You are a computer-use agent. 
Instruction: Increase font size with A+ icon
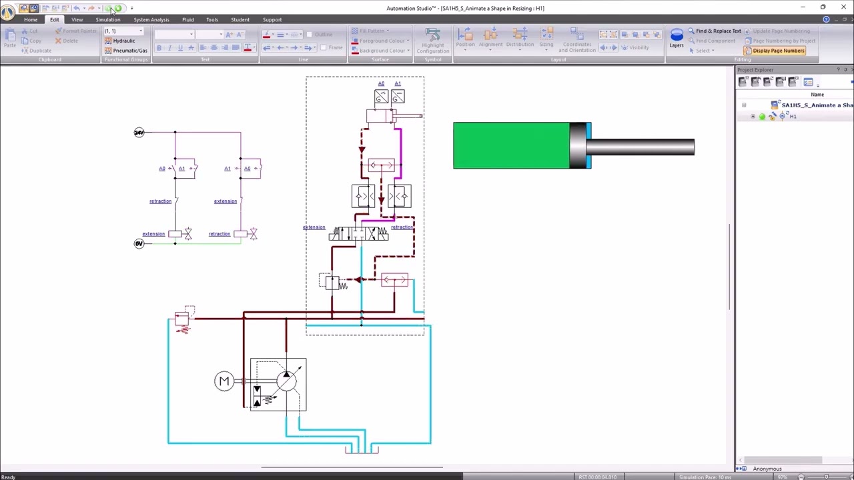(x=229, y=35)
